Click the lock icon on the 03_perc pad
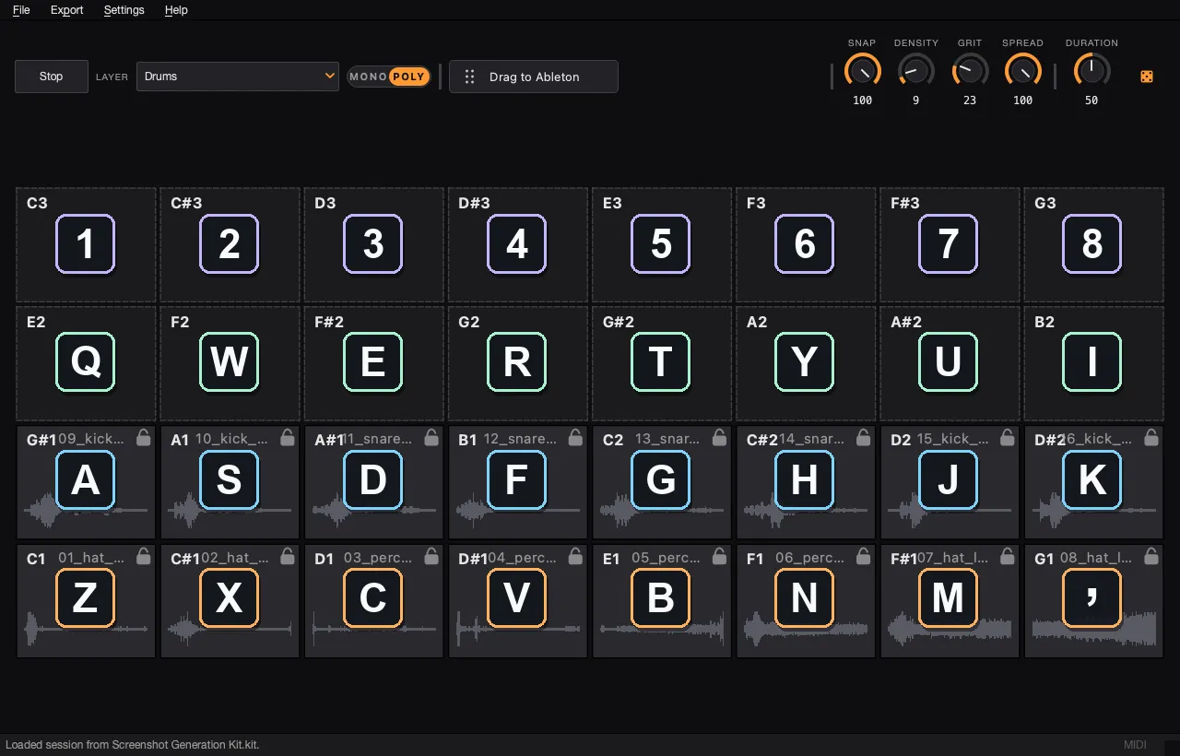1180x756 pixels. click(x=431, y=556)
